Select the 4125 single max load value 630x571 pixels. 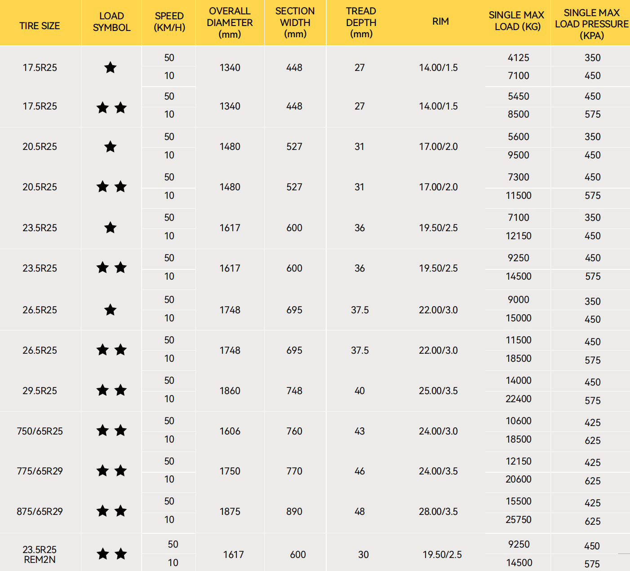pyautogui.click(x=518, y=57)
